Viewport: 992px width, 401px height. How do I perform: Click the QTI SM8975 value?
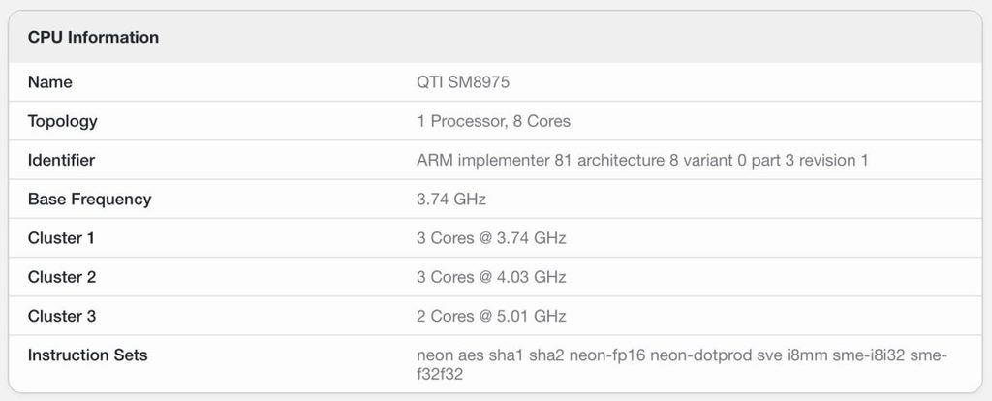[x=462, y=82]
